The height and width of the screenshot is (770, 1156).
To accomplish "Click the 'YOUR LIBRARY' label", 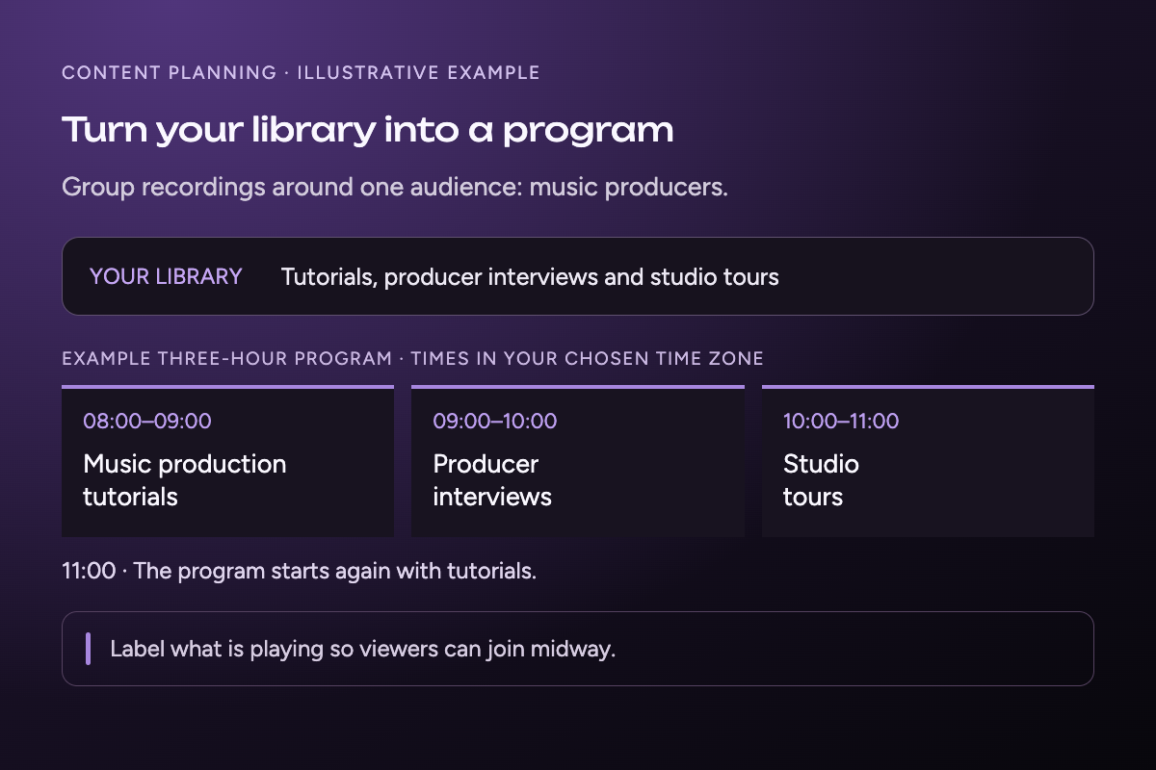I will coord(166,276).
